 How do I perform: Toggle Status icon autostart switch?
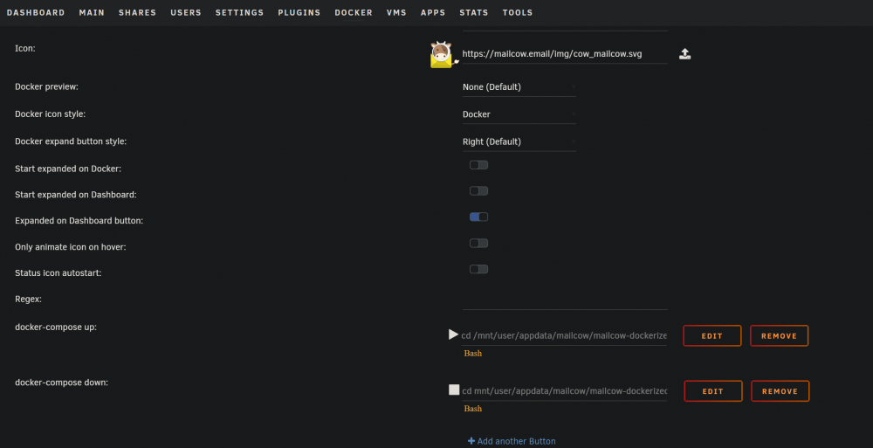pyautogui.click(x=478, y=269)
